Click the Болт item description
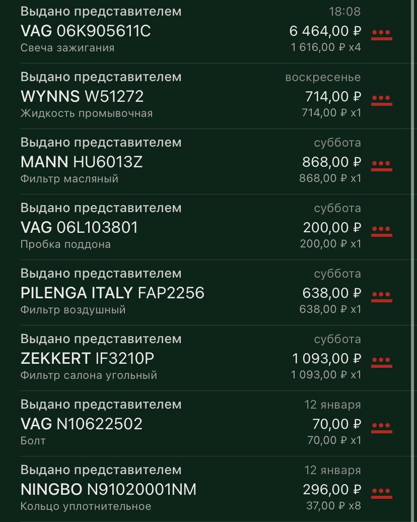This screenshot has height=522, width=417. 33,441
